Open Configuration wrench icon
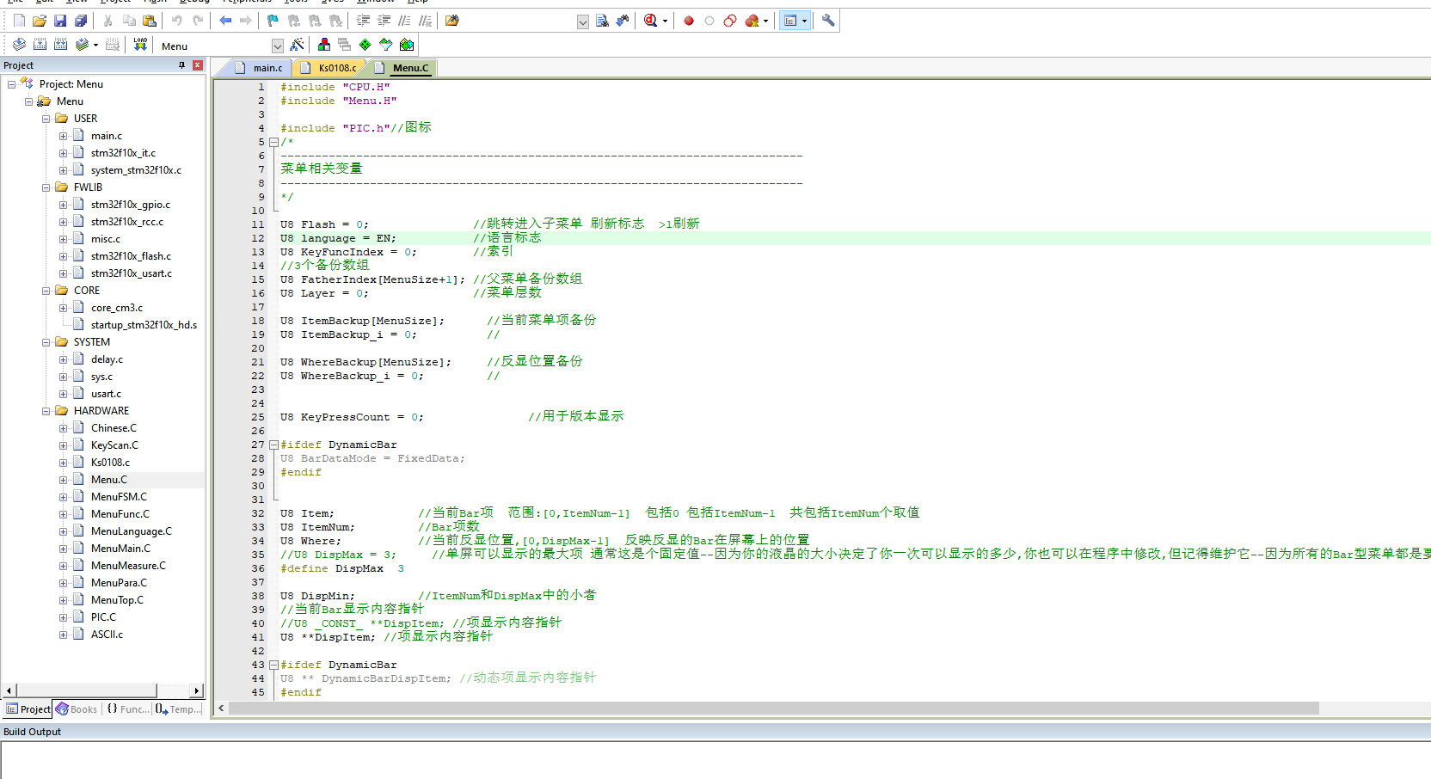 pos(828,21)
